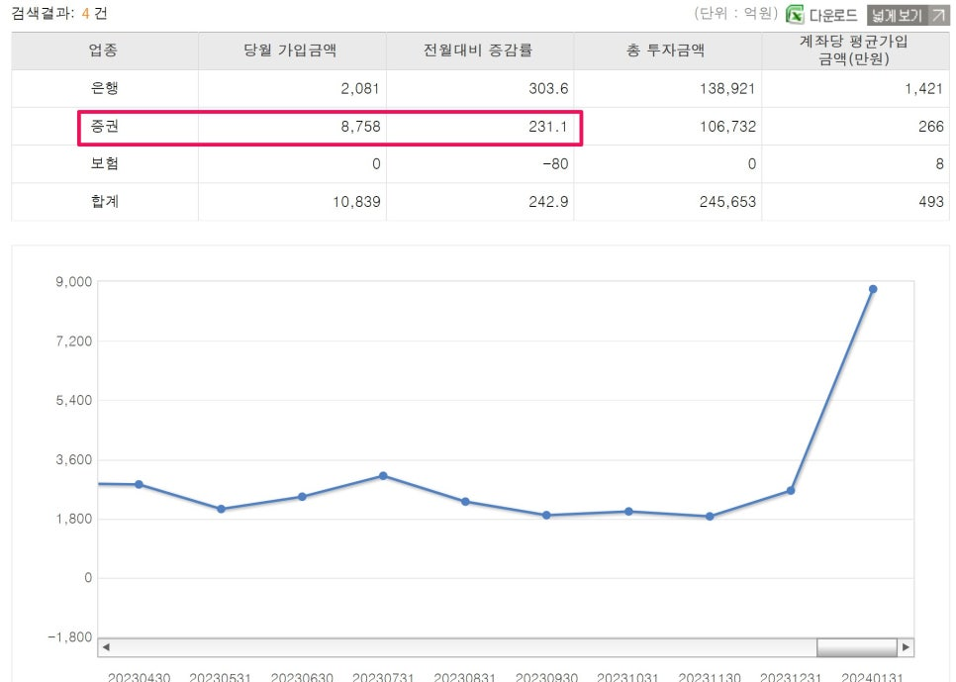Click the 20230731 data point on chart
Screen dimensions: 956x682
tap(383, 476)
